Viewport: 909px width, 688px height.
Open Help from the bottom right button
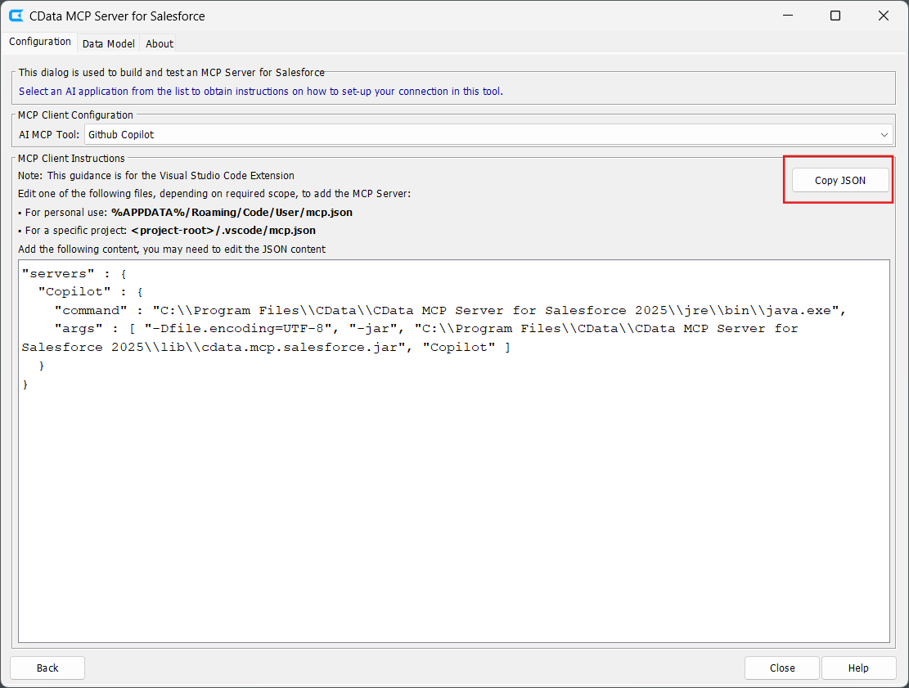[857, 668]
